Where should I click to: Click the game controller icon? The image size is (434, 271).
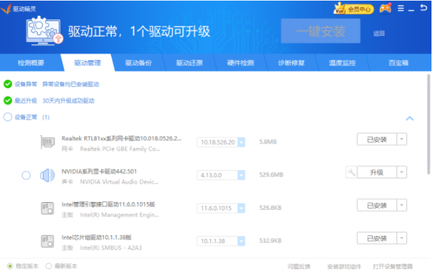pos(385,9)
